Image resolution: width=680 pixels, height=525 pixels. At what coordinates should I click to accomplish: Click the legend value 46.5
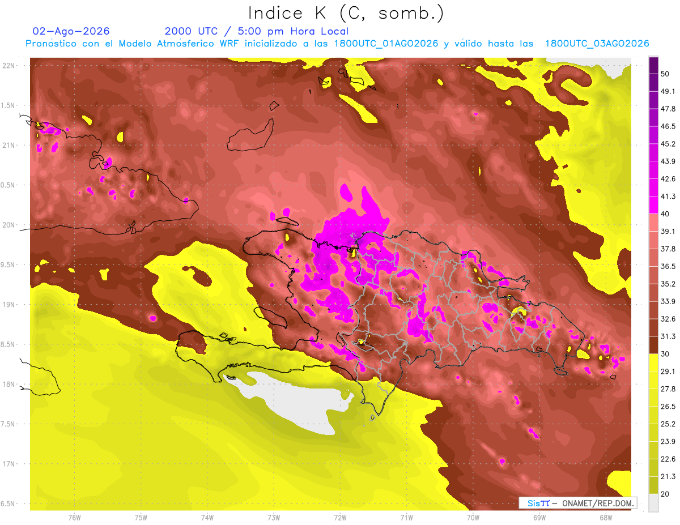[x=668, y=126]
